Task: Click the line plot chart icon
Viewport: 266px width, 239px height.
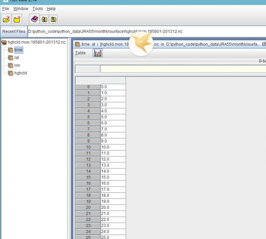Action: [98, 53]
